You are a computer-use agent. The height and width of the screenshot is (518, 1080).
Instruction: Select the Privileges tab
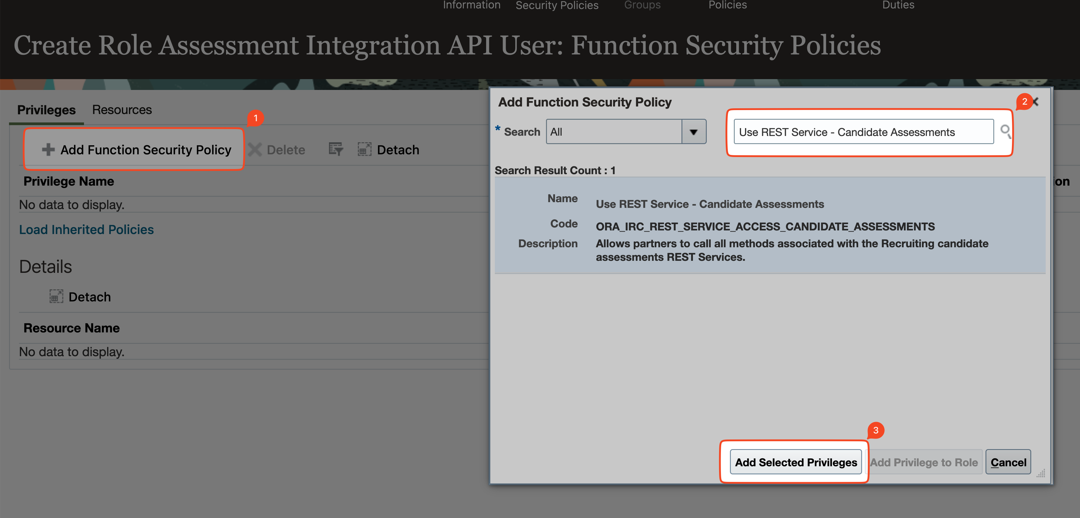pyautogui.click(x=46, y=110)
